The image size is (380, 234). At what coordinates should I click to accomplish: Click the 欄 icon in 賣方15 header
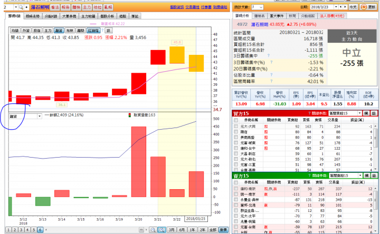[x=367, y=175]
